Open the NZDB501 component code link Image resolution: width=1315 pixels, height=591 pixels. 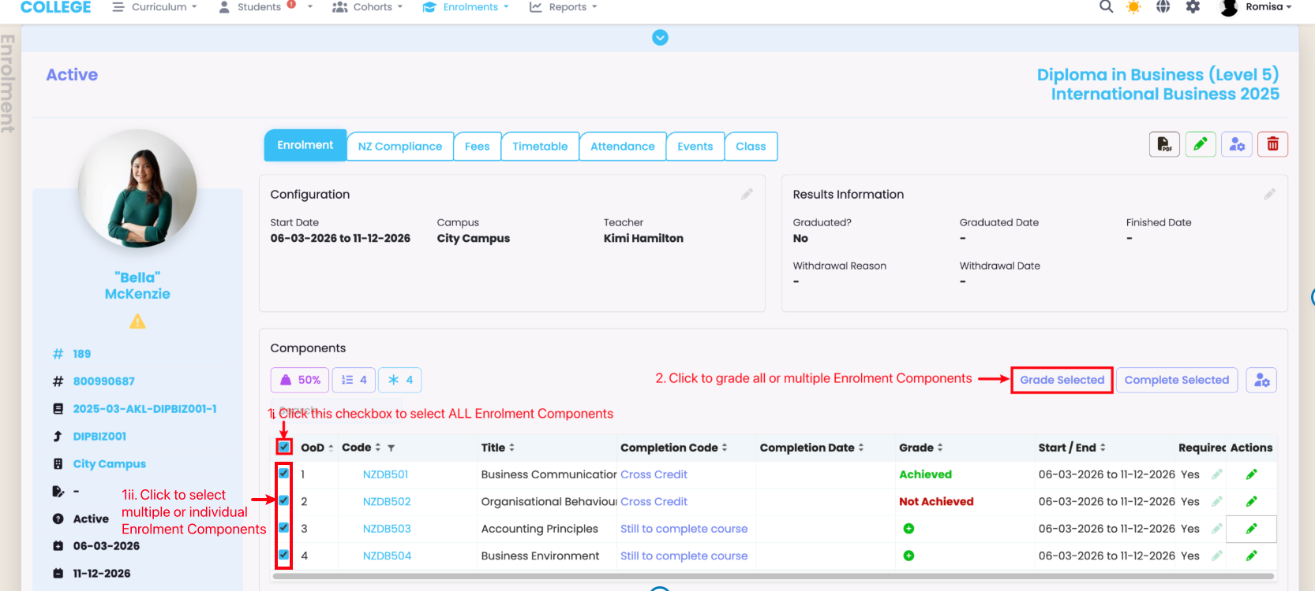point(385,474)
